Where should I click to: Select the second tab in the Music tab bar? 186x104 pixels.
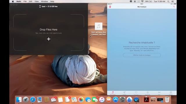click(124, 93)
